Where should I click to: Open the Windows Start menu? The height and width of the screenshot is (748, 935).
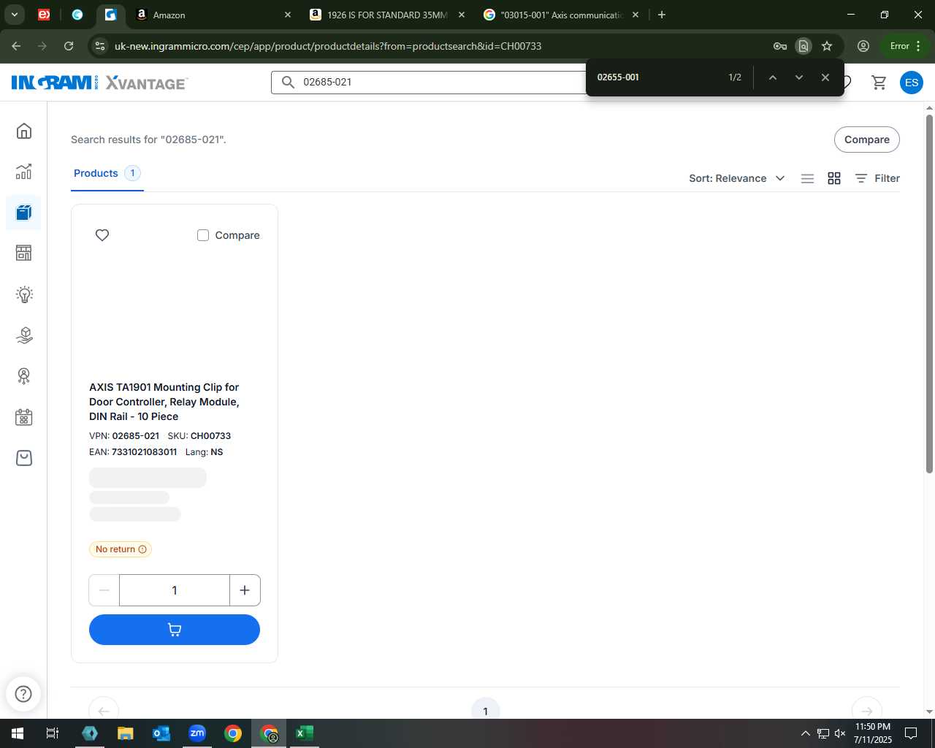point(18,733)
